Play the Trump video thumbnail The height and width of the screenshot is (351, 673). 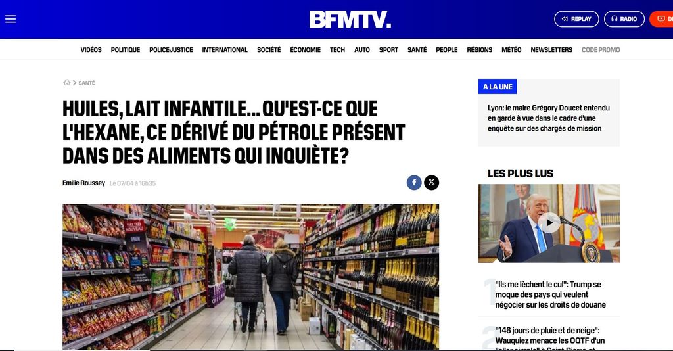tap(549, 223)
